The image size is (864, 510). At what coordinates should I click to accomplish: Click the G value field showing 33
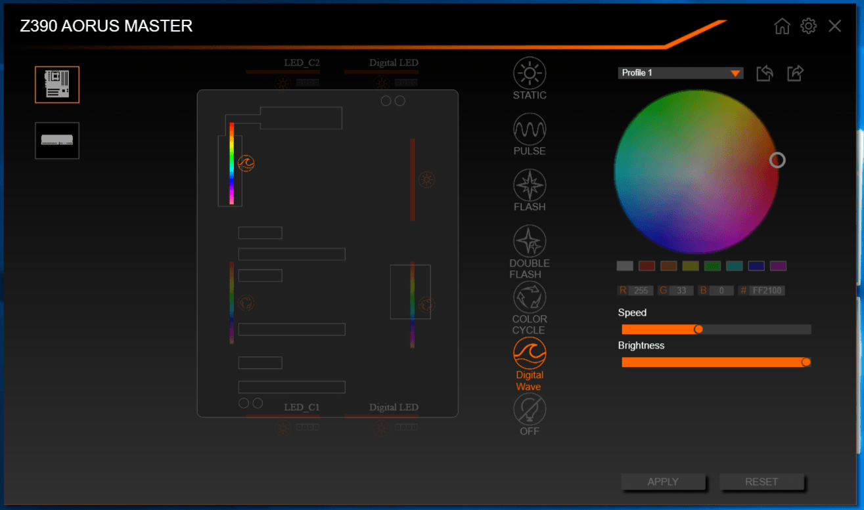point(681,290)
